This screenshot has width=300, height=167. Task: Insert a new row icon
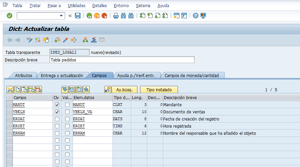(x=31, y=90)
